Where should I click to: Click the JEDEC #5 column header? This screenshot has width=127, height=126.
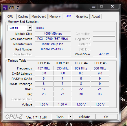(100, 63)
